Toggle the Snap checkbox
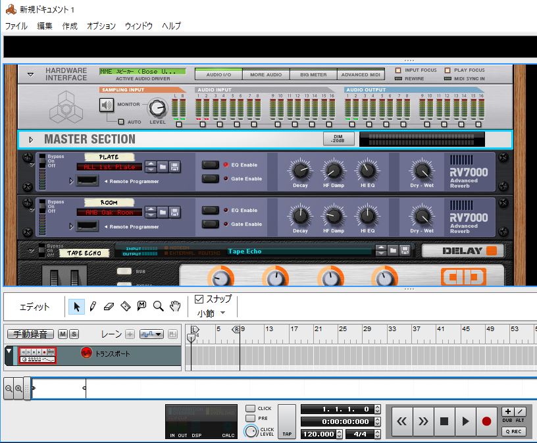Screen dimensions: 537x443 [199, 299]
